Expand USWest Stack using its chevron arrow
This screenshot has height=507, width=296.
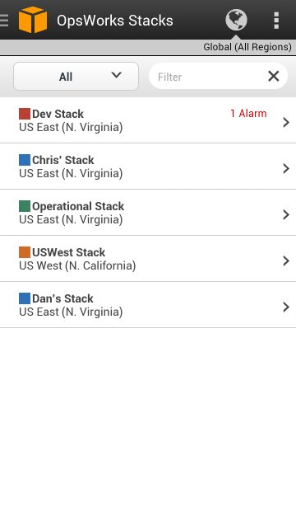pos(286,261)
